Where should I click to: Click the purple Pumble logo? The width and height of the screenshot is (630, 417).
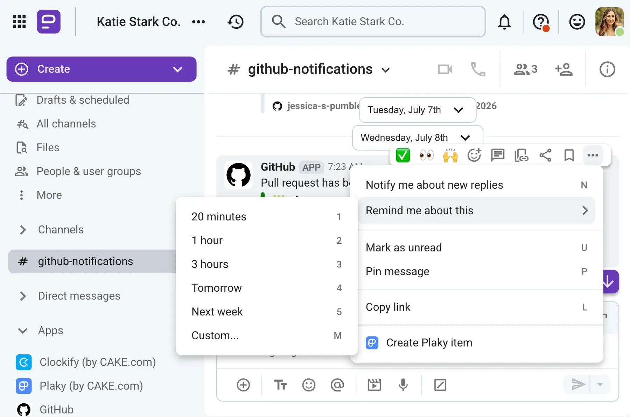tap(48, 21)
